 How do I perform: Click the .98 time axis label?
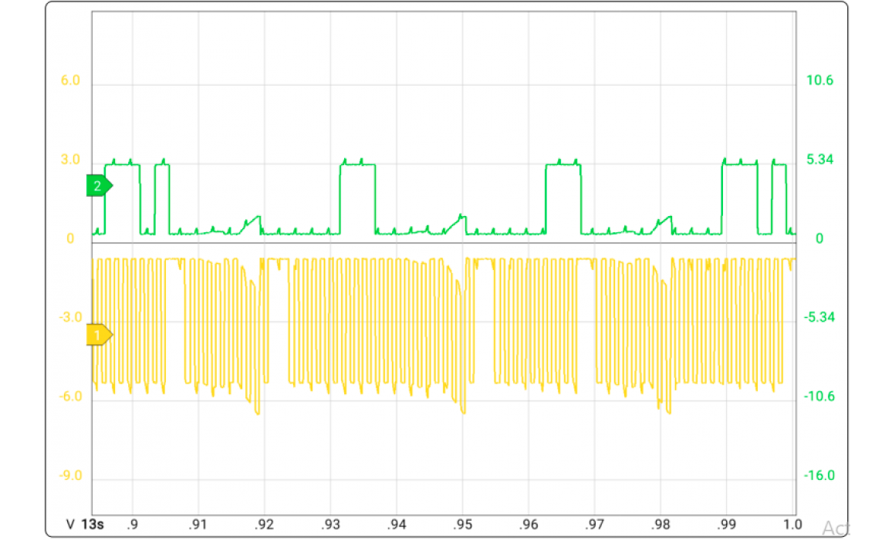tap(661, 525)
